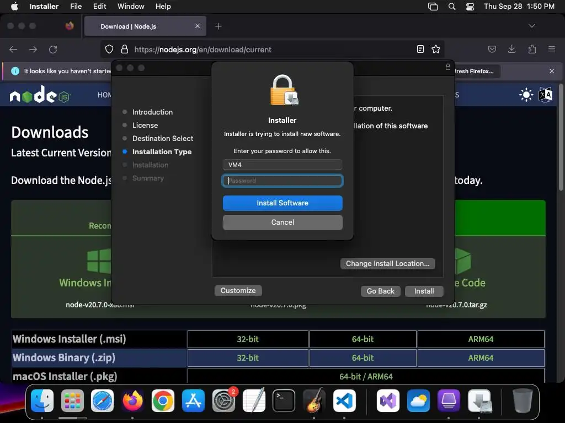The image size is (565, 423).
Task: Click the page vertical scrollbar
Action: [x=561, y=137]
